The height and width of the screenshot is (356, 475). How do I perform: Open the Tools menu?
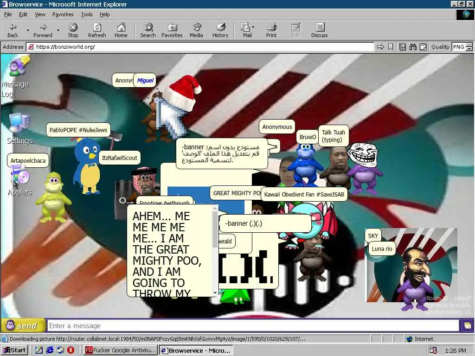click(x=86, y=14)
